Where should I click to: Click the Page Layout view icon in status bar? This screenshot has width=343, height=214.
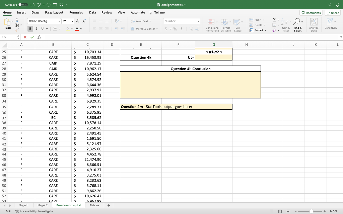280,211
